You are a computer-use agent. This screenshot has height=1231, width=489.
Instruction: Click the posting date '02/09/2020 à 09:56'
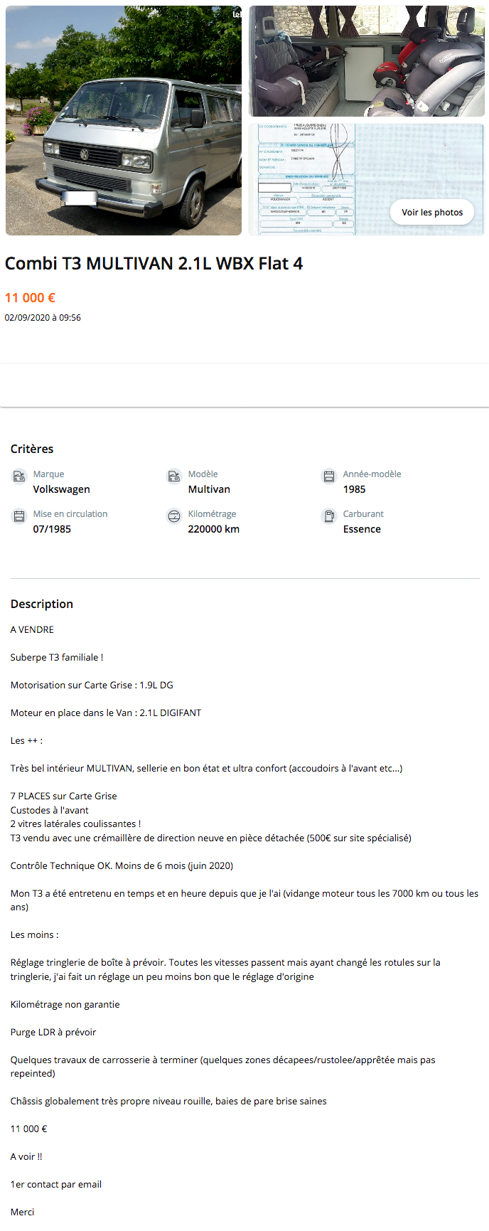coord(43,318)
